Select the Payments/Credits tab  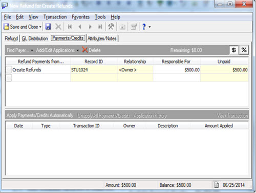tap(68, 38)
